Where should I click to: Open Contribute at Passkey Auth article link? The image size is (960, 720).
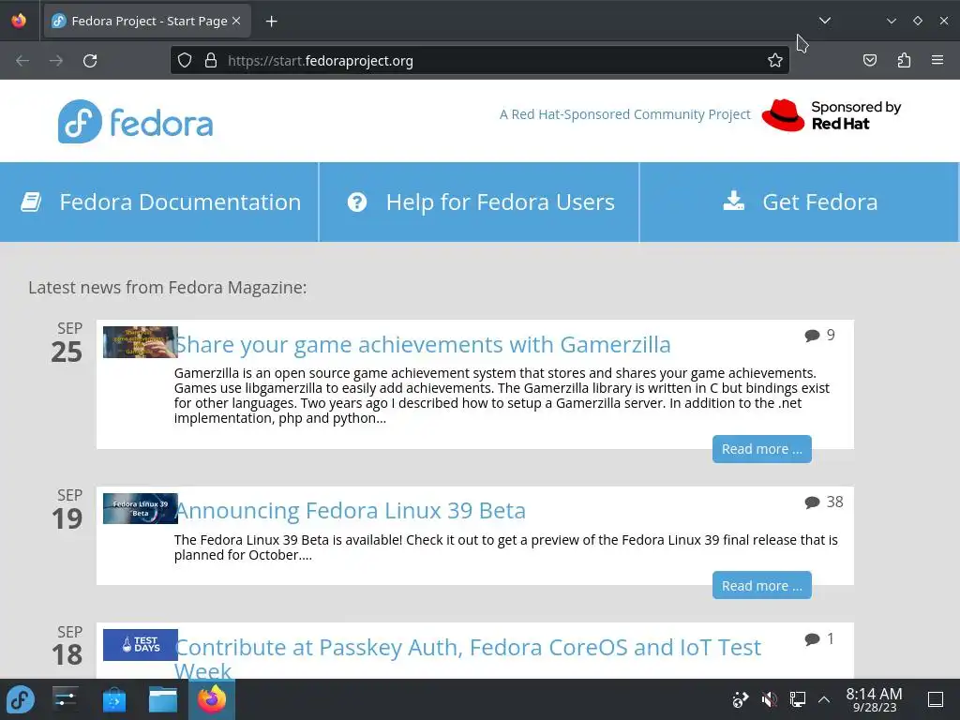click(x=468, y=658)
